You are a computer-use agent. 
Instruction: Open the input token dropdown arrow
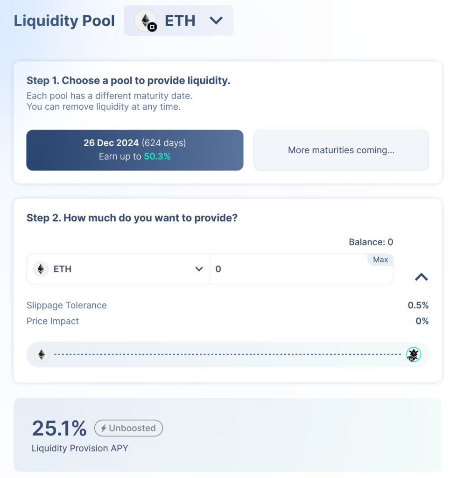tap(199, 269)
